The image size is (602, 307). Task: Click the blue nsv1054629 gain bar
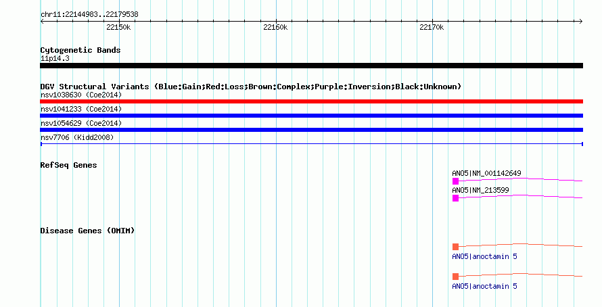tap(311, 130)
